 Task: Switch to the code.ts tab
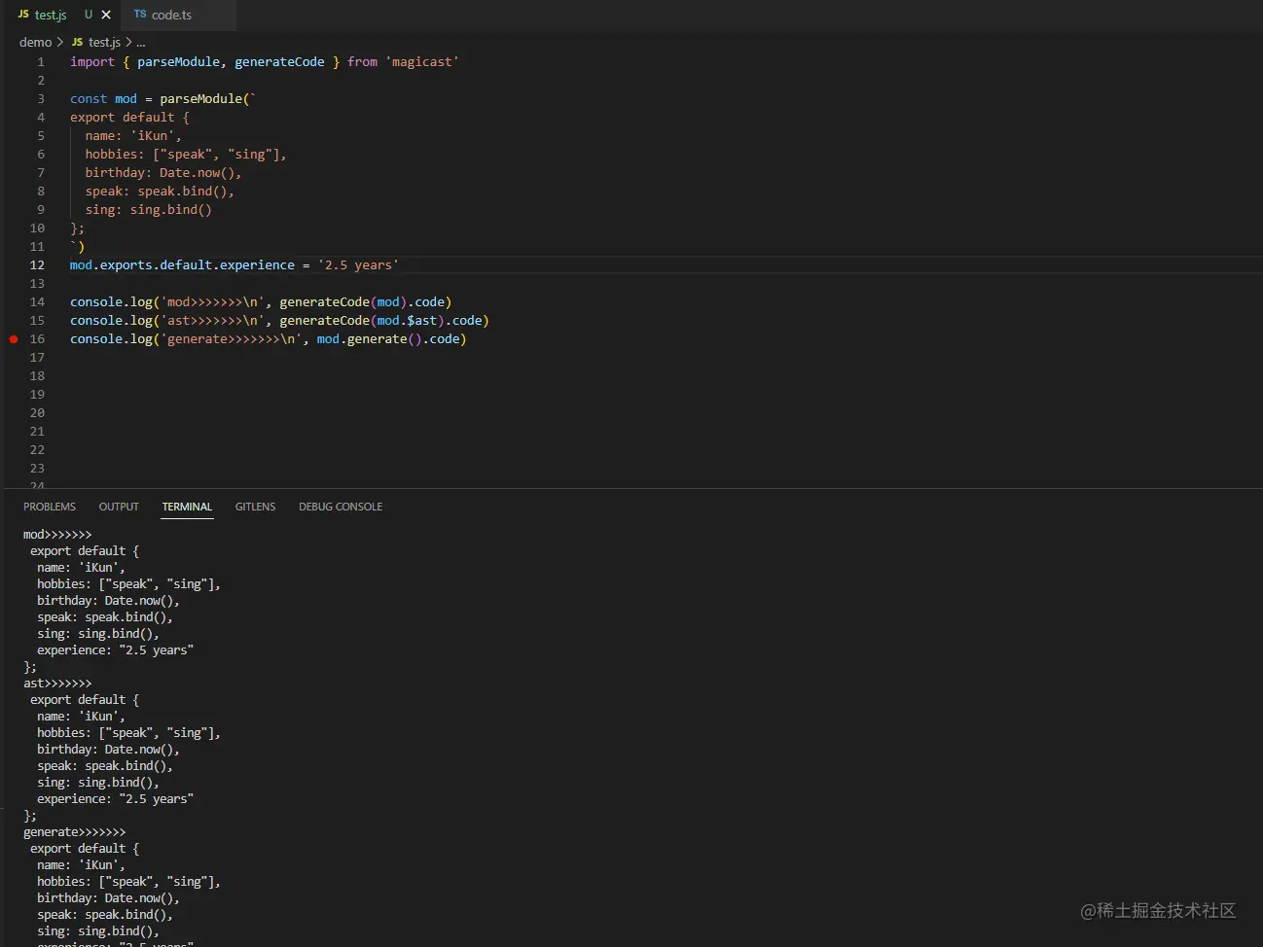[x=171, y=15]
